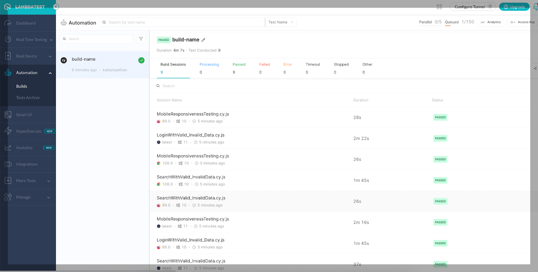
Task: Collapse the Automation menu section
Action: pyautogui.click(x=50, y=73)
